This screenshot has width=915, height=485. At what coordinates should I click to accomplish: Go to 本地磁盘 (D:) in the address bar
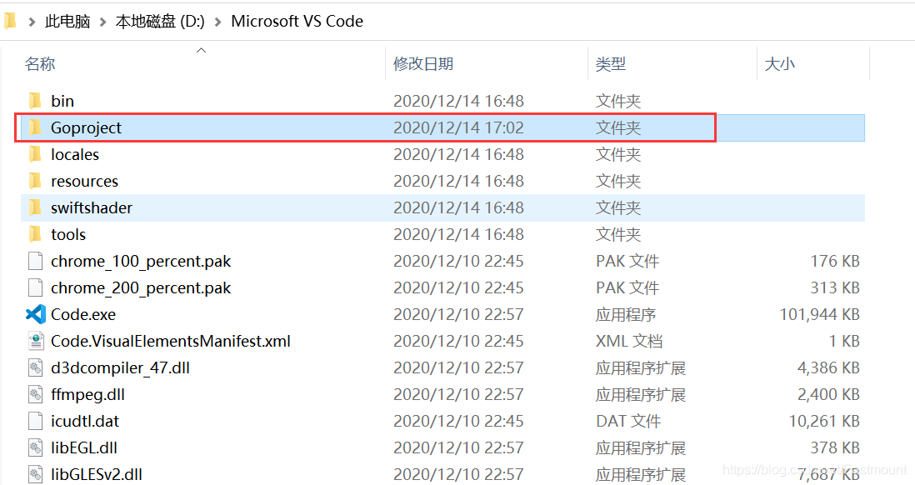(x=160, y=22)
